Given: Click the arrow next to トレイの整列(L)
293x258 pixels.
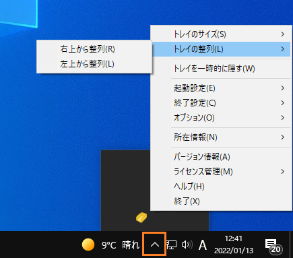Looking at the screenshot, I should [283, 49].
